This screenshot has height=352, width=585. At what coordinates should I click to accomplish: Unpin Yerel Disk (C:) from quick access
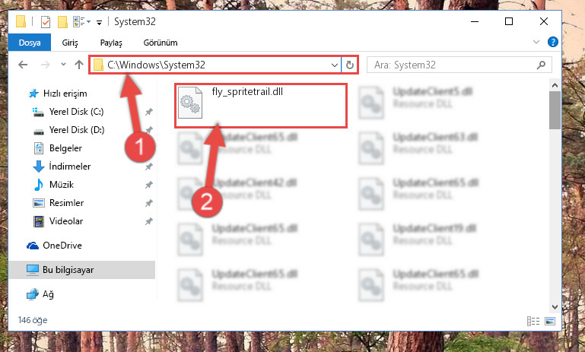coord(149,112)
